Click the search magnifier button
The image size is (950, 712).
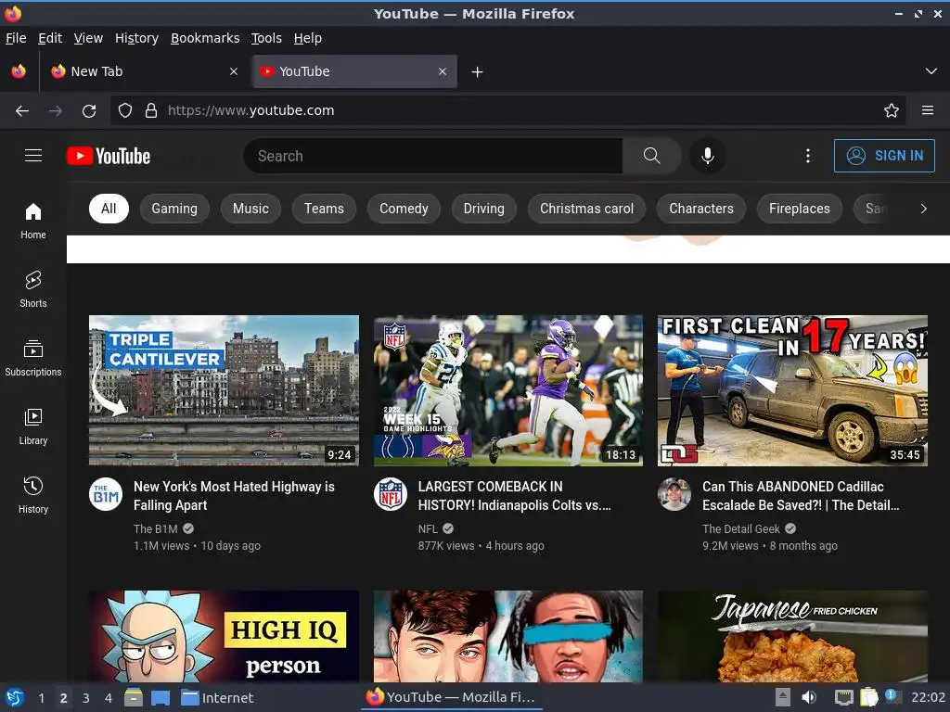click(x=651, y=156)
